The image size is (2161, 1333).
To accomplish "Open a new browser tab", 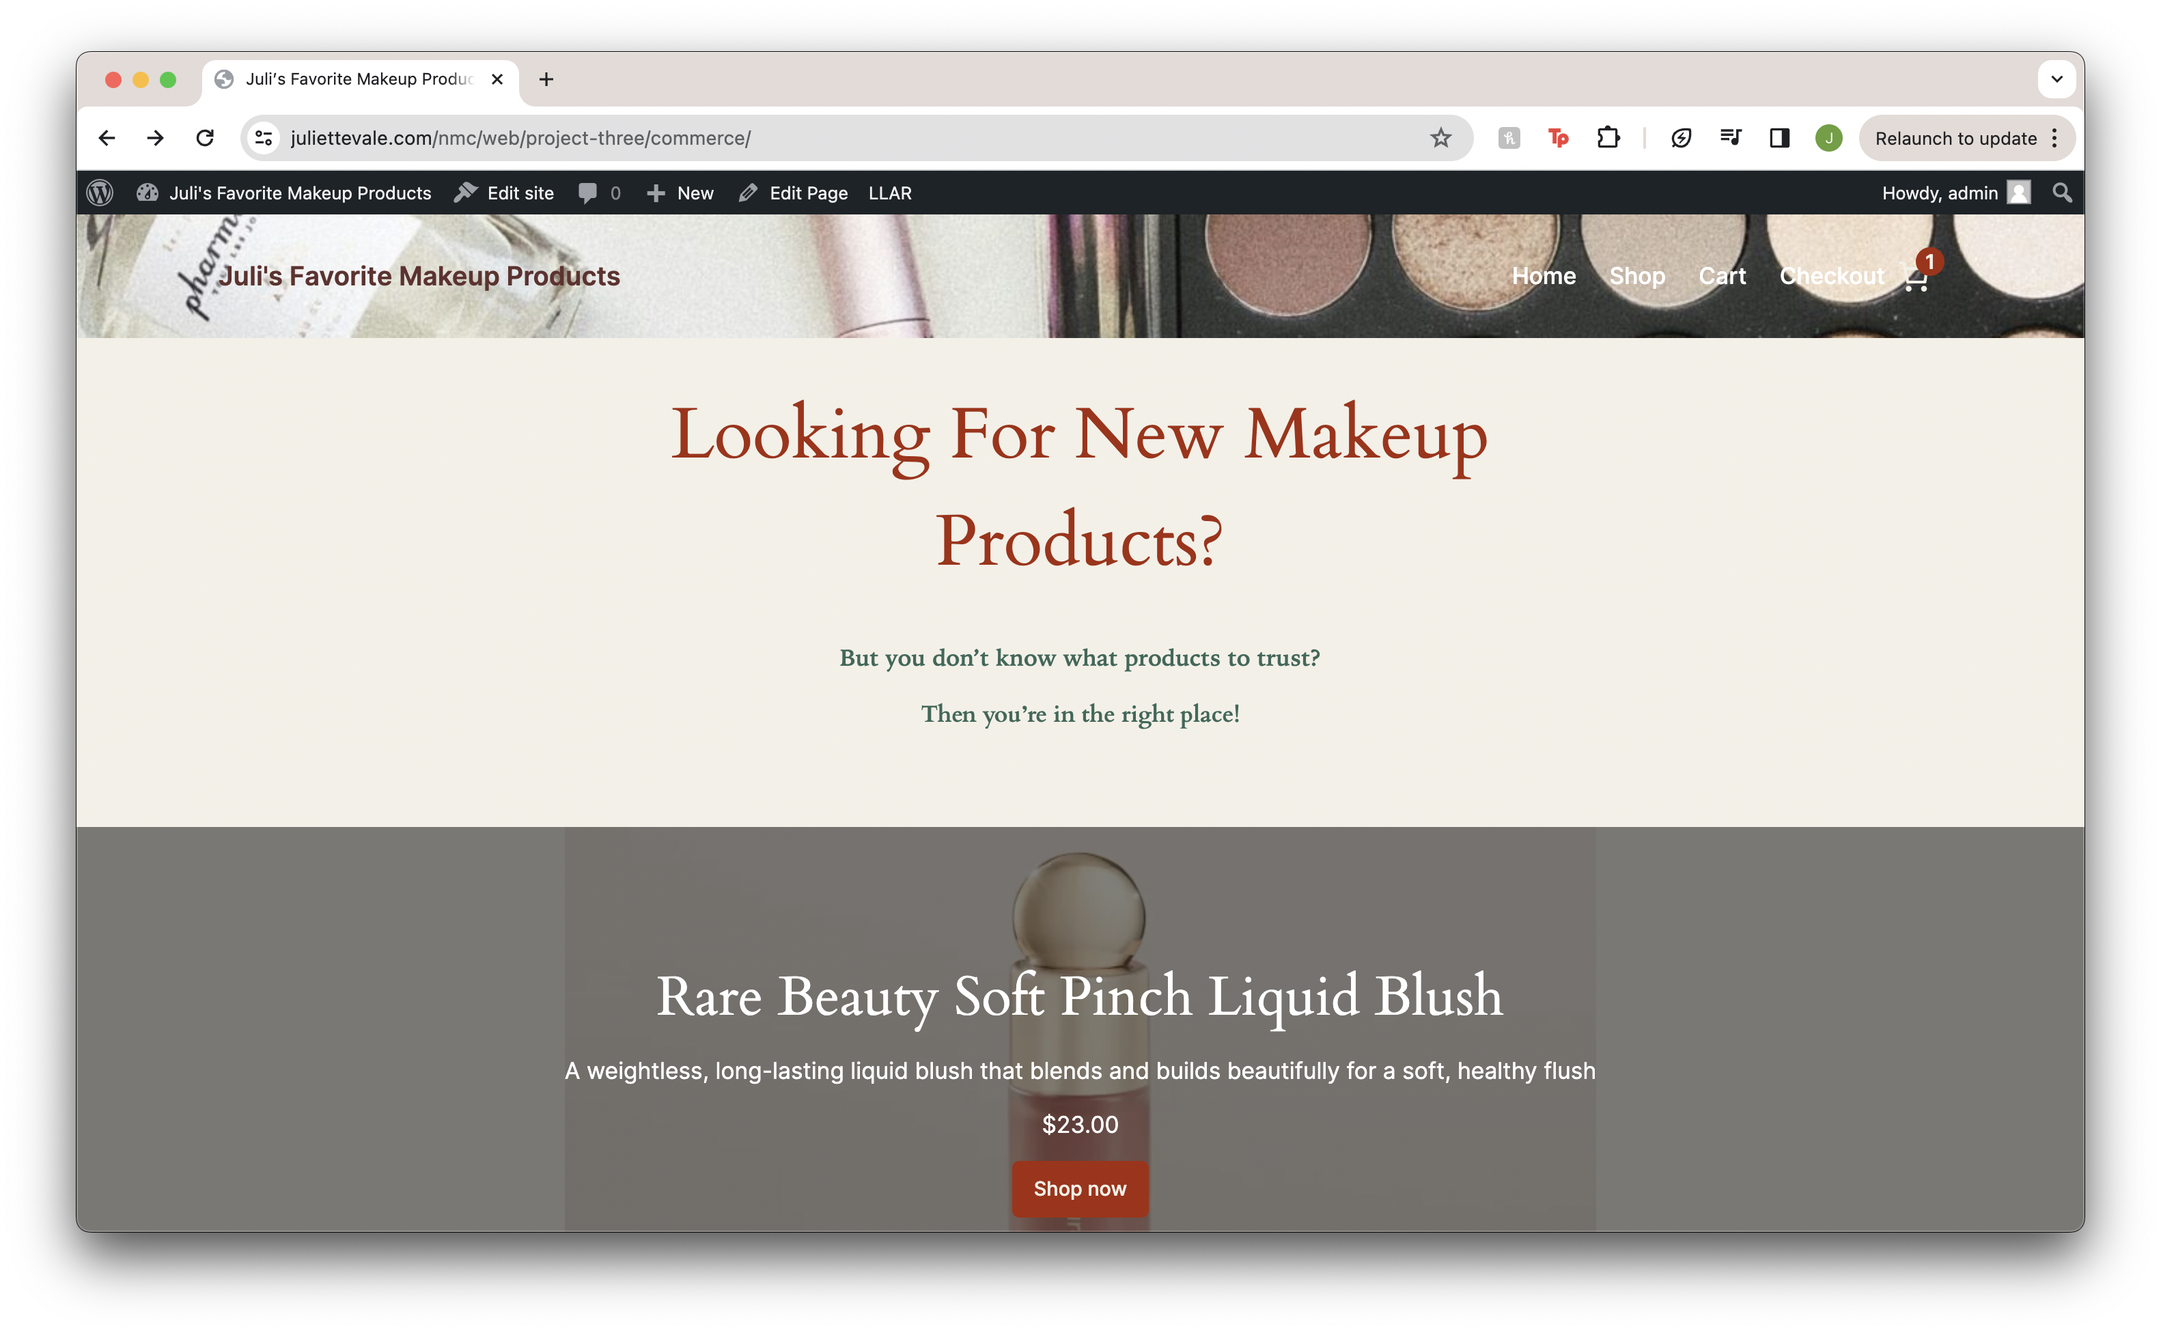I will tap(546, 79).
